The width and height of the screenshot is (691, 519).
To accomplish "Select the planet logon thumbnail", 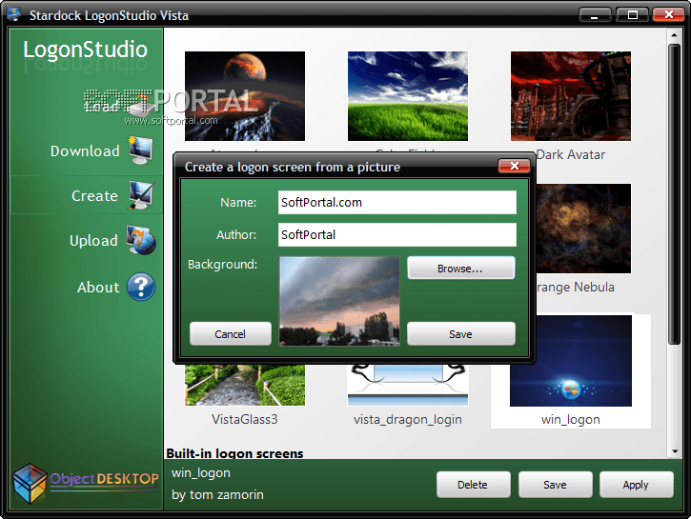I will 245,96.
